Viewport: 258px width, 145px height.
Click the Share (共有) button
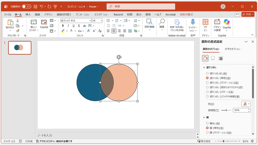pos(248,14)
